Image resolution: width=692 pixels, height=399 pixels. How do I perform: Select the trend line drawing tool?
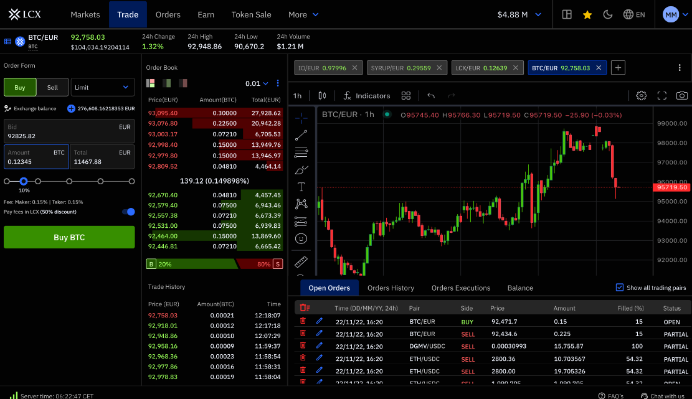pos(301,135)
